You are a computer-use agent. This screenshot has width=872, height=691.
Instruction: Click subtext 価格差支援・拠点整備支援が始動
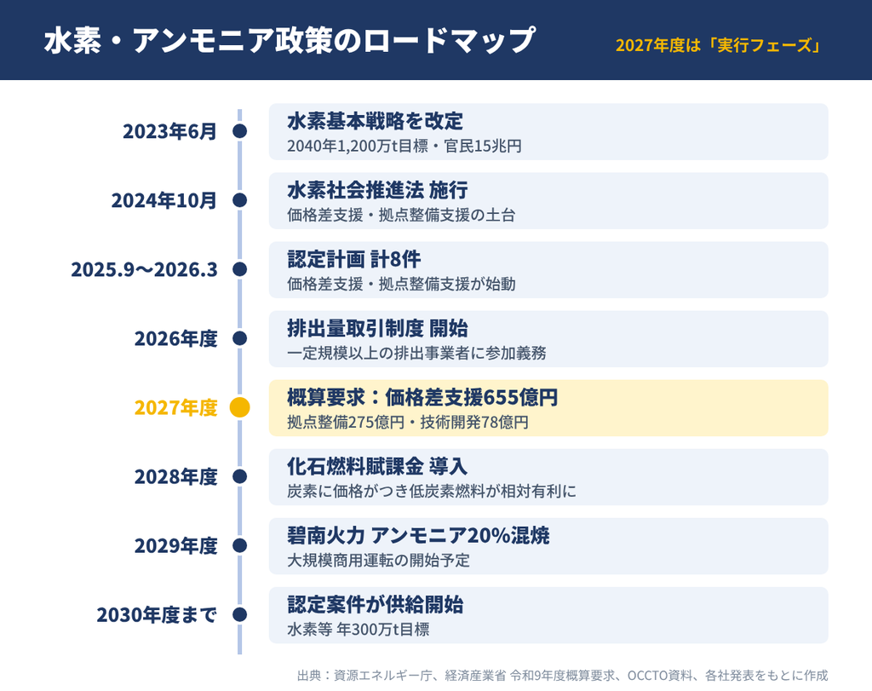click(401, 285)
